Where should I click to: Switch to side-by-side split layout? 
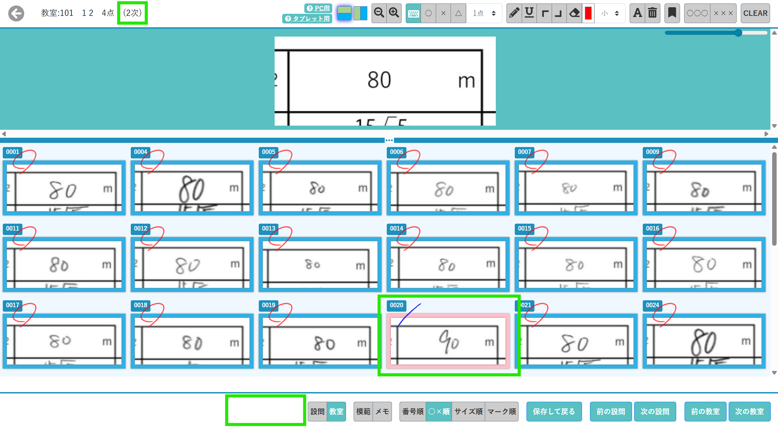coord(360,13)
